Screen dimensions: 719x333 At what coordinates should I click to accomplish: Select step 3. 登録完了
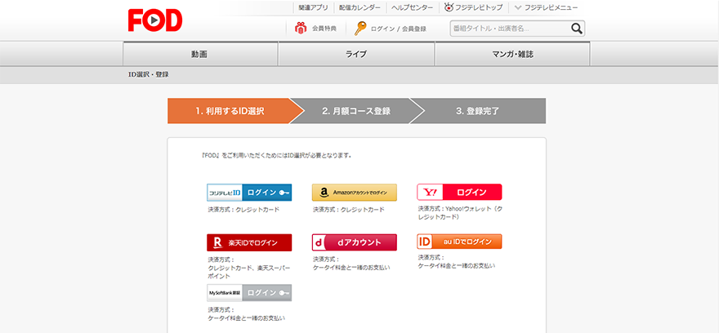pyautogui.click(x=477, y=111)
